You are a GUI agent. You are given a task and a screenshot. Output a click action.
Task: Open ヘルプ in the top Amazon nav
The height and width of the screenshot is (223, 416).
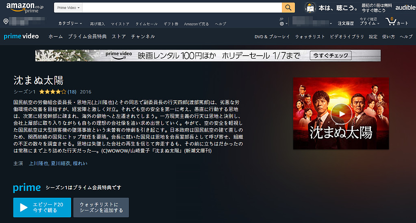[x=221, y=24]
